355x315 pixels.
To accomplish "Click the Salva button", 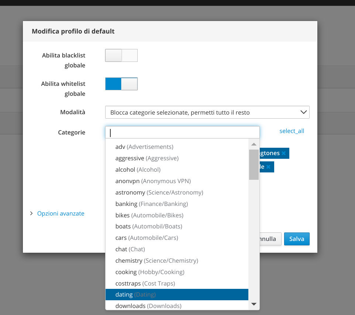I will 297,239.
